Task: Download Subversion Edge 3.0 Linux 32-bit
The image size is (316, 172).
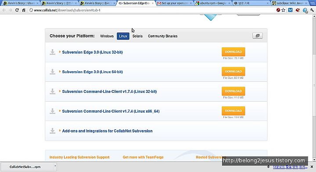Action: click(x=233, y=52)
